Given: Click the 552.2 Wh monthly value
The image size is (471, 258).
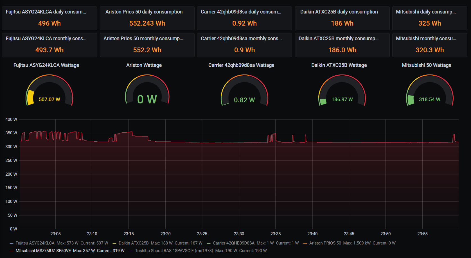Looking at the screenshot, I should click(x=147, y=50).
